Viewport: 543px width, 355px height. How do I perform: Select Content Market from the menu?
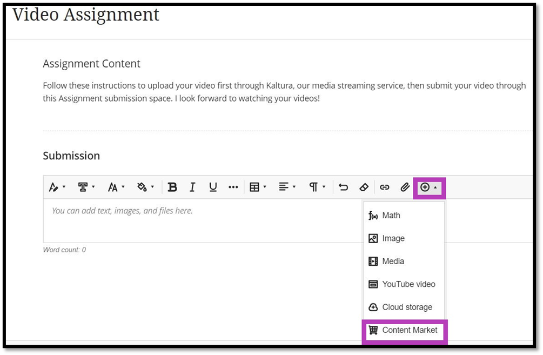409,330
